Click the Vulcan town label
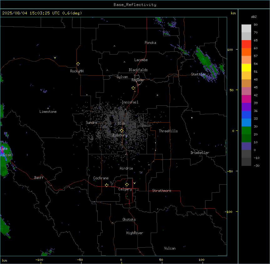 pyautogui.click(x=170, y=248)
